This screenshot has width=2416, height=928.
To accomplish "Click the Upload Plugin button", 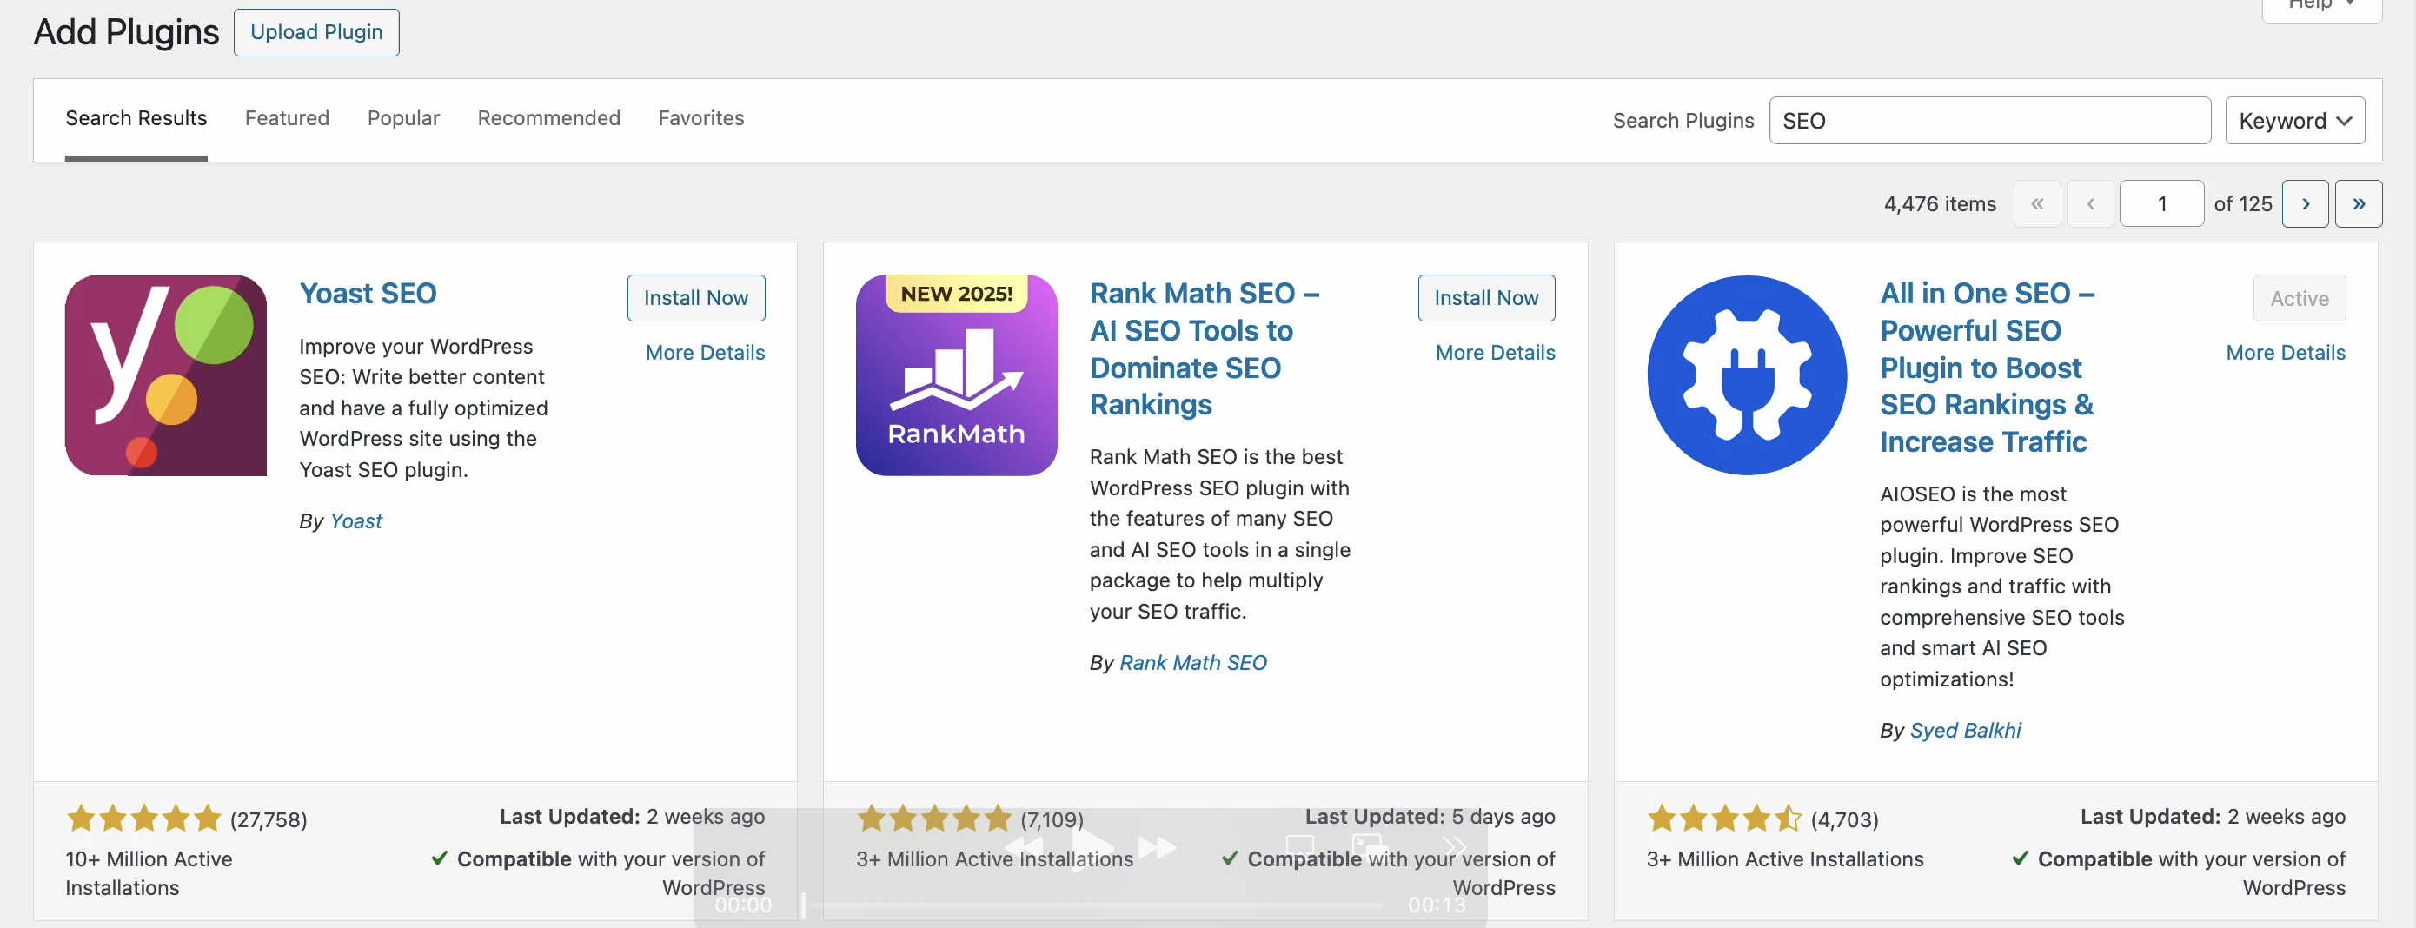I will pos(316,33).
